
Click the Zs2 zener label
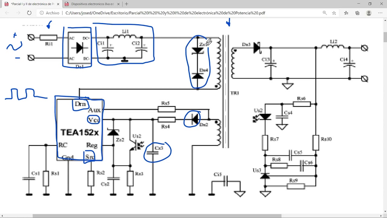[x=120, y=140]
